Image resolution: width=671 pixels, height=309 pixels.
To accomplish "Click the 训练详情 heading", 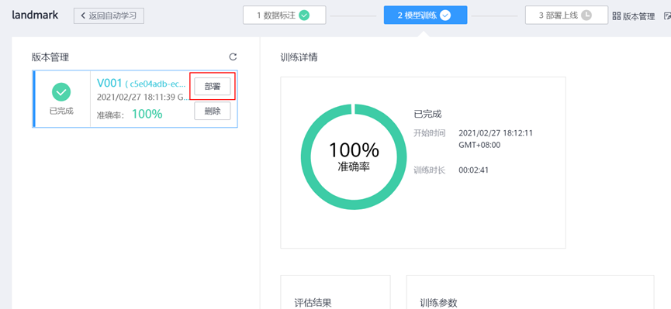I will pos(299,57).
